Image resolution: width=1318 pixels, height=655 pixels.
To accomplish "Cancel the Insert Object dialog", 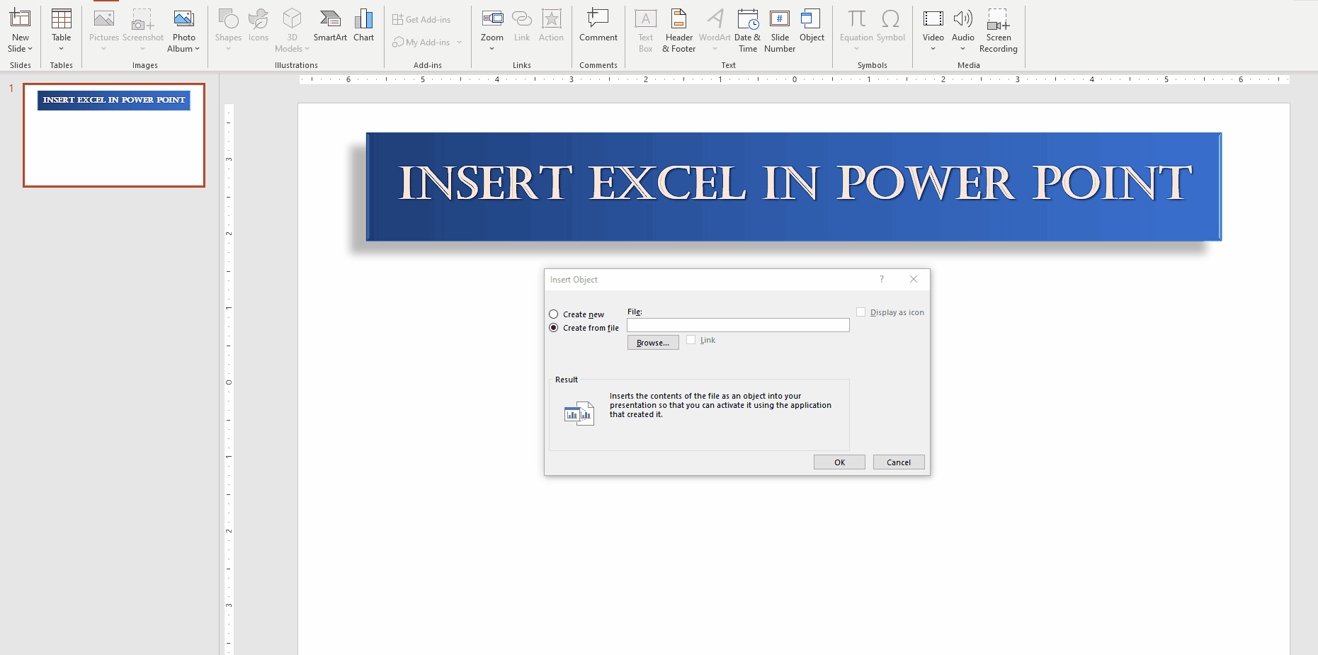I will [899, 462].
